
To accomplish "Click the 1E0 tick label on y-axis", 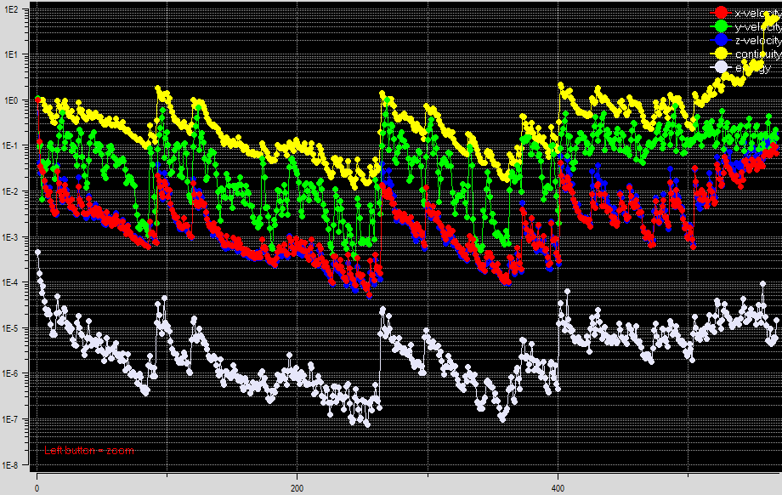I will 18,100.
